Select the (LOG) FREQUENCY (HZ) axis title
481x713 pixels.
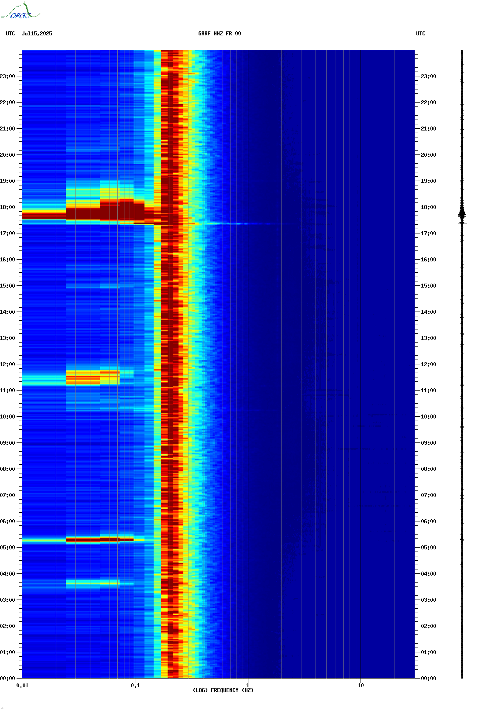(x=223, y=690)
